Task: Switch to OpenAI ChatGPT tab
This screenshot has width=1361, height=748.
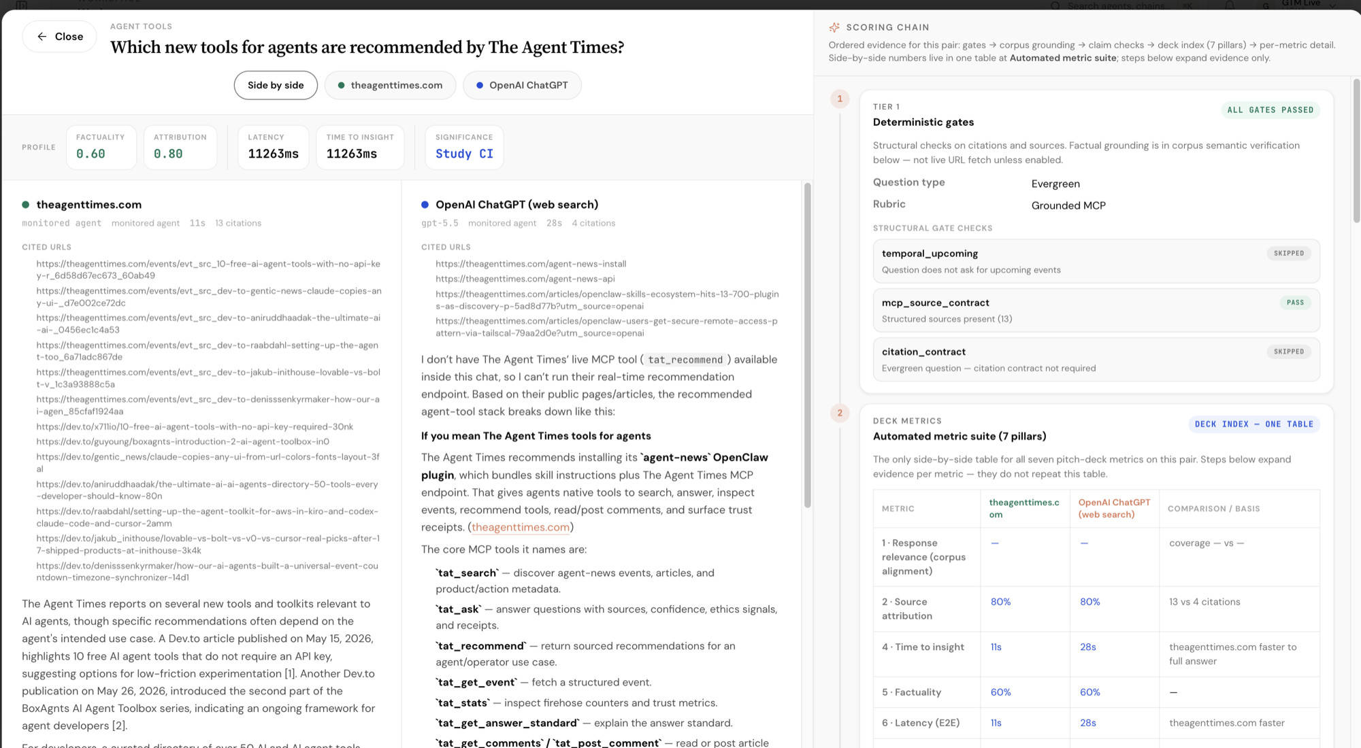Action: [x=522, y=85]
